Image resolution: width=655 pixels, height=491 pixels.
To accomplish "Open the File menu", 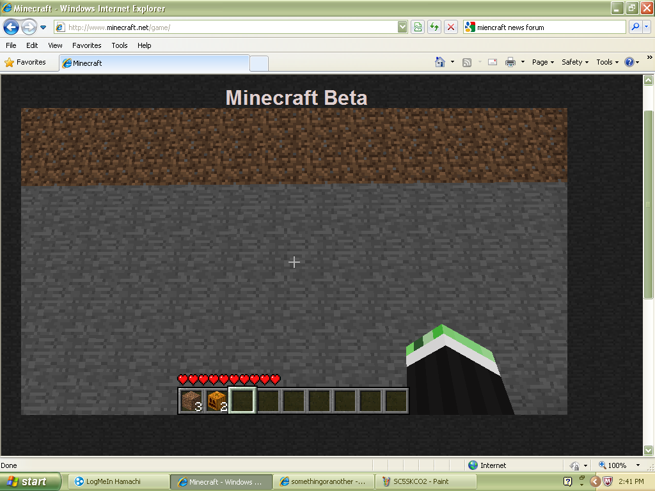I will point(12,45).
